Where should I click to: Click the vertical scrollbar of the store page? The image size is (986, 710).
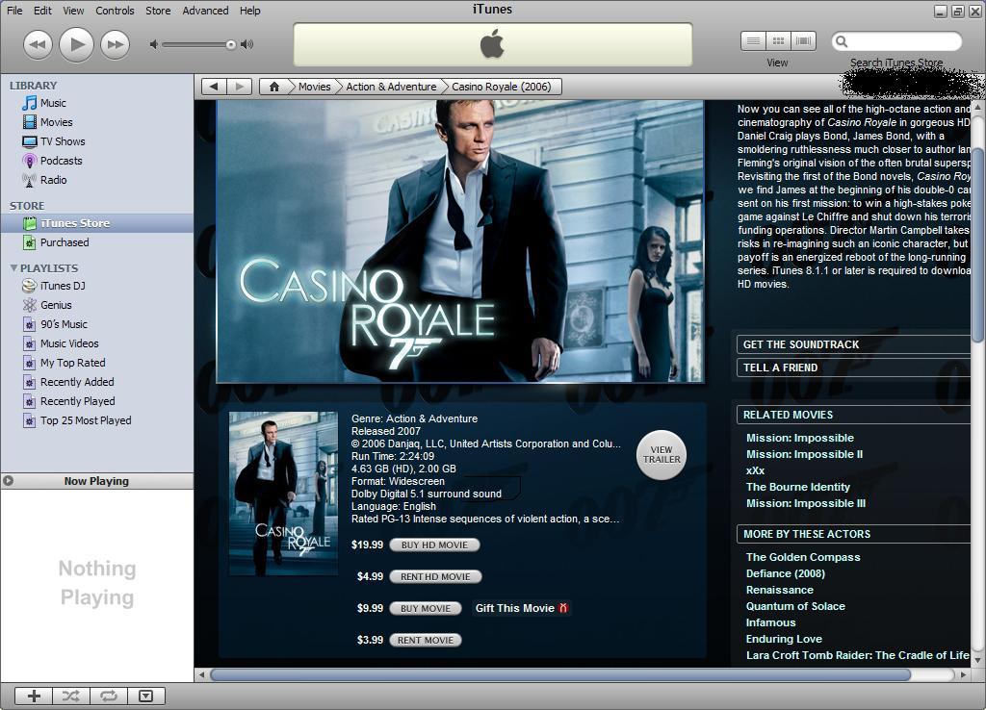pos(978,245)
